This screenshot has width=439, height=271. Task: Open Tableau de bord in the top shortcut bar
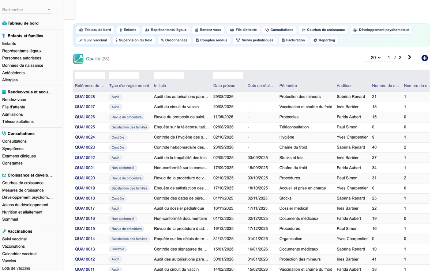pos(95,30)
